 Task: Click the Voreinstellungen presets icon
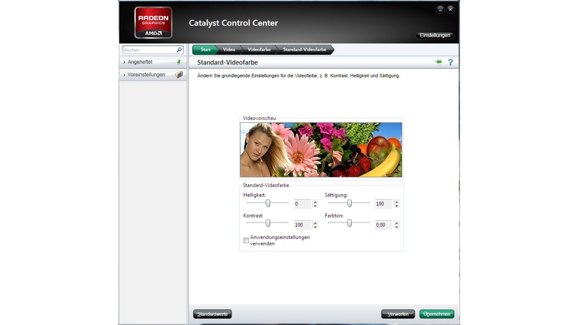tap(179, 75)
